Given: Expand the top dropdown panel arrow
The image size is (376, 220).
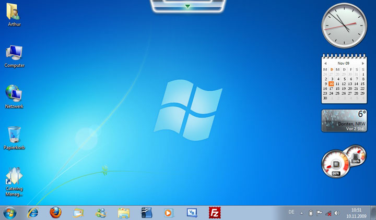Looking at the screenshot, I should click(x=188, y=6).
